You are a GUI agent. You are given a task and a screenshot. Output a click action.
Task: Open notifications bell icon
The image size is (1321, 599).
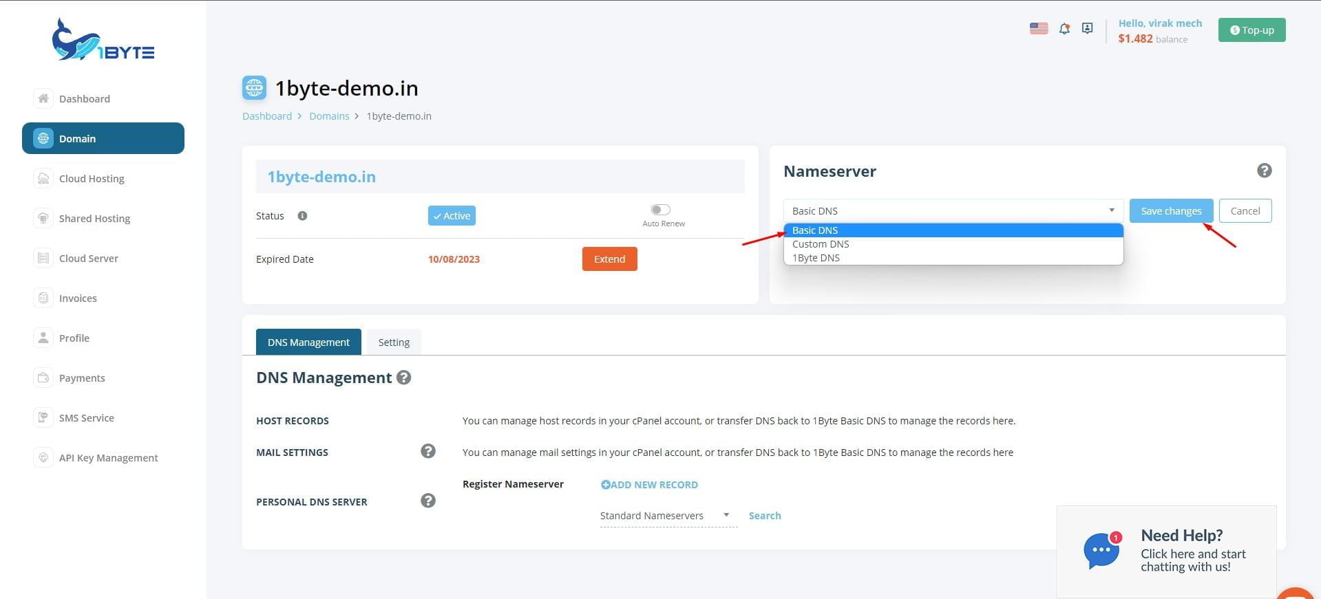pyautogui.click(x=1064, y=29)
